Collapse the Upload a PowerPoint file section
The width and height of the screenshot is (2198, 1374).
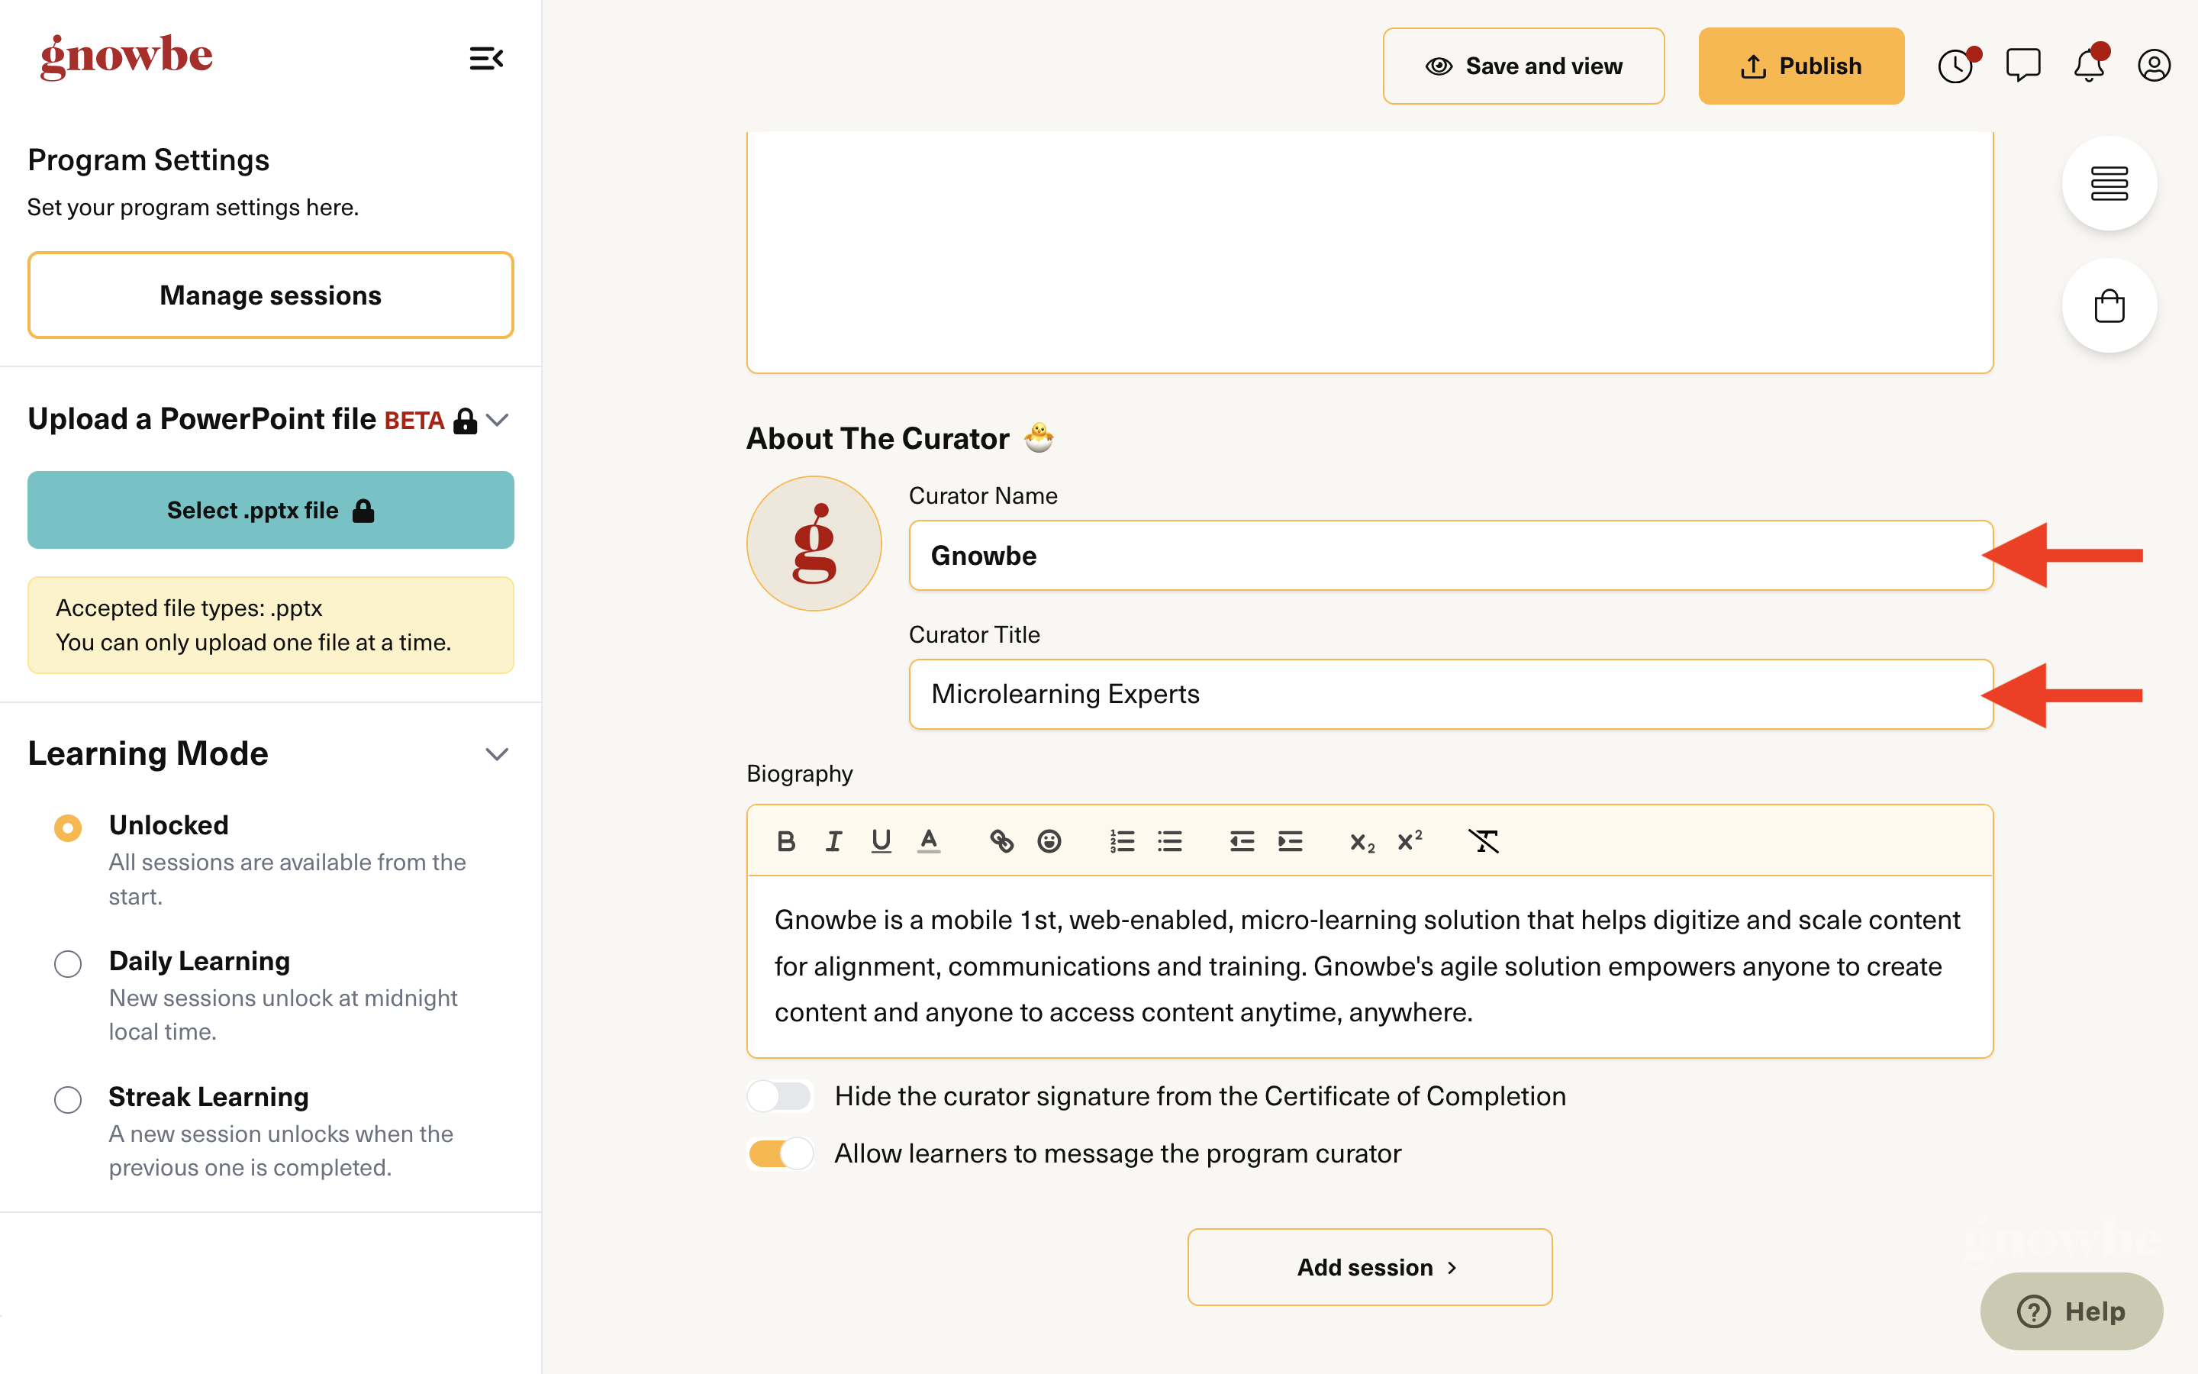tap(497, 420)
